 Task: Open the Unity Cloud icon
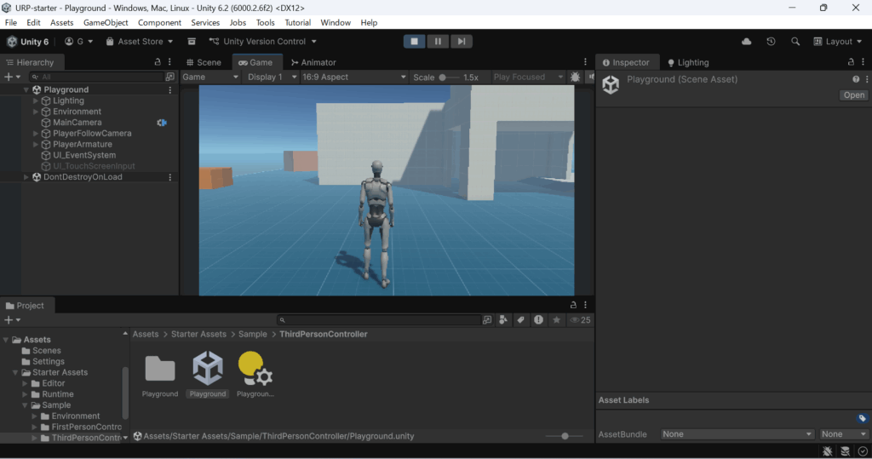747,41
